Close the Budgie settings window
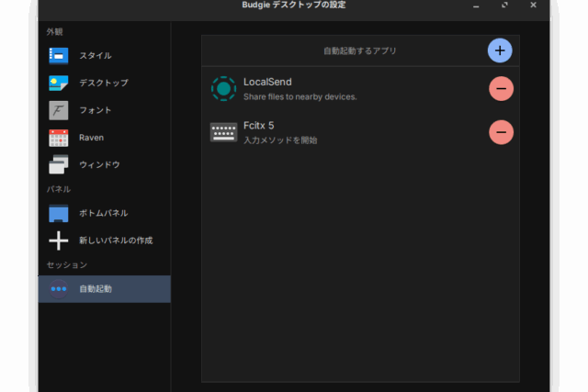 tap(533, 5)
